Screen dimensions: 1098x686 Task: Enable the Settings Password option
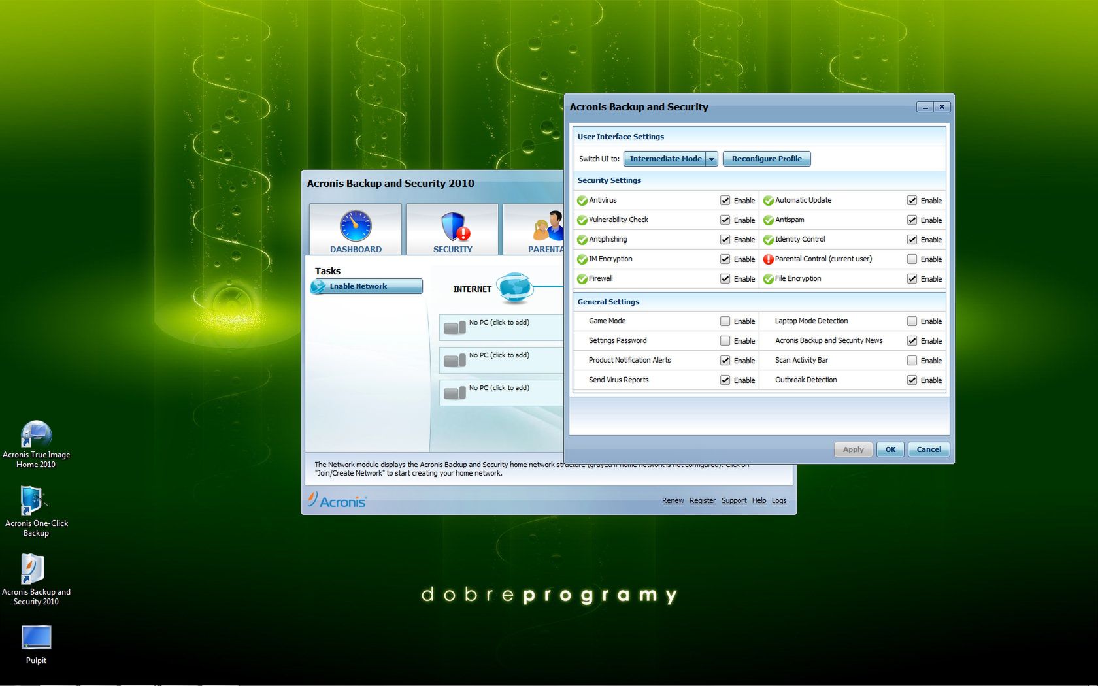click(x=725, y=341)
